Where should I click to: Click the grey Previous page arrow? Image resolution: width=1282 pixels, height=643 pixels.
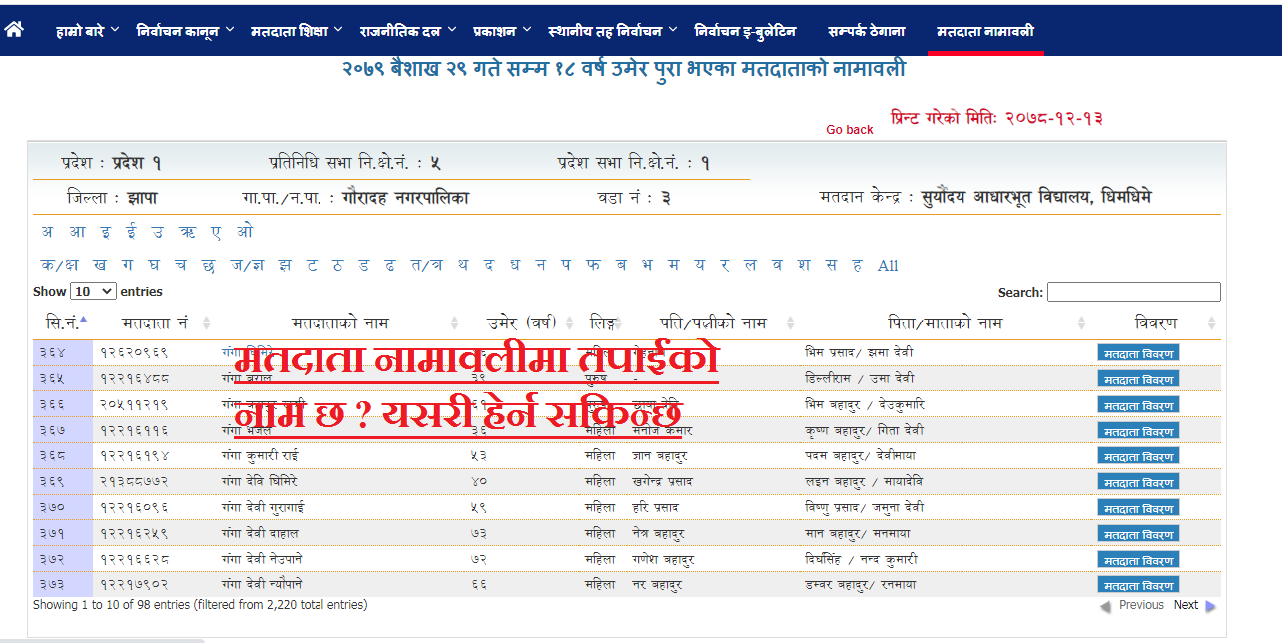coord(1105,606)
